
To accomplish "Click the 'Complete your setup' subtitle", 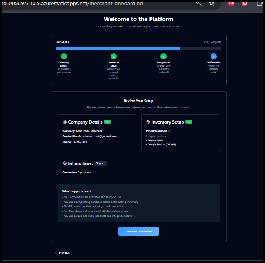I will coord(139,26).
